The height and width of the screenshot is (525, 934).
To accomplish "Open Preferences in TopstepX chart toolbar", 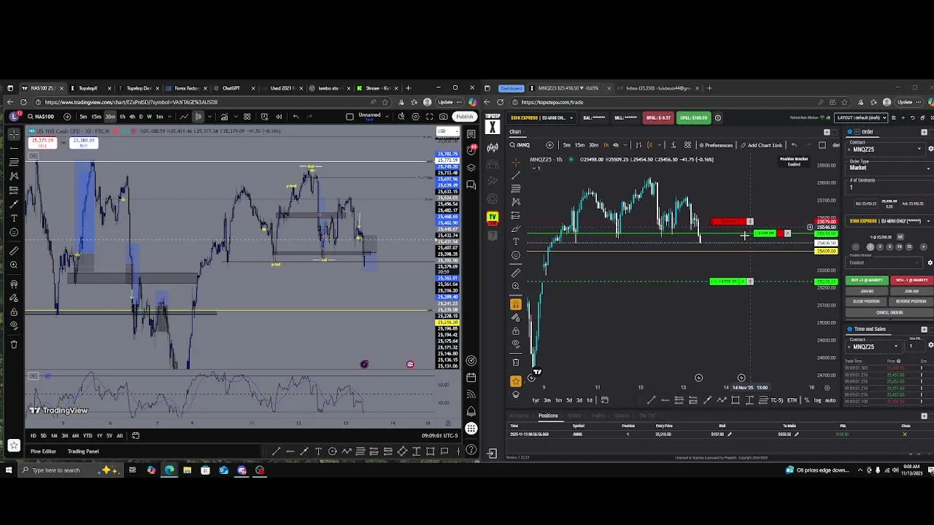I will pos(717,145).
